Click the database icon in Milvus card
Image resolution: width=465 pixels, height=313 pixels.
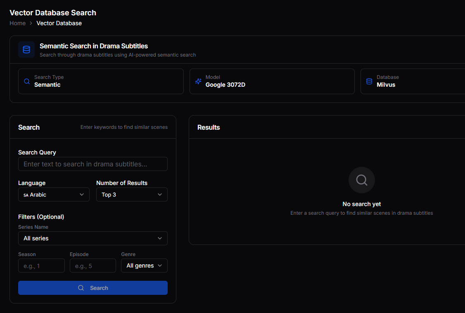coord(369,81)
